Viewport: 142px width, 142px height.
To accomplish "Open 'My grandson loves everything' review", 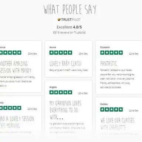I will point(65,110).
